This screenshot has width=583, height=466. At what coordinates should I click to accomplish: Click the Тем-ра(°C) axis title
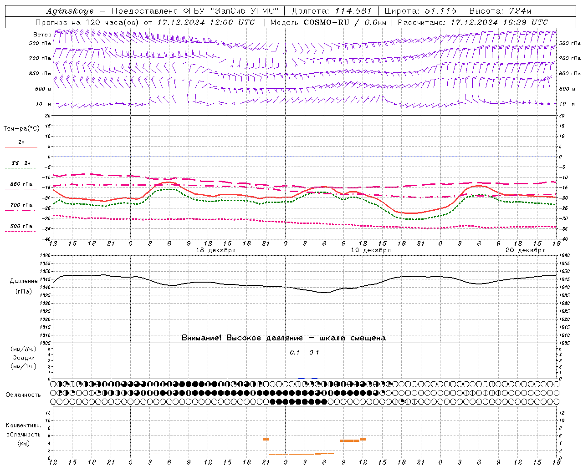(21, 129)
